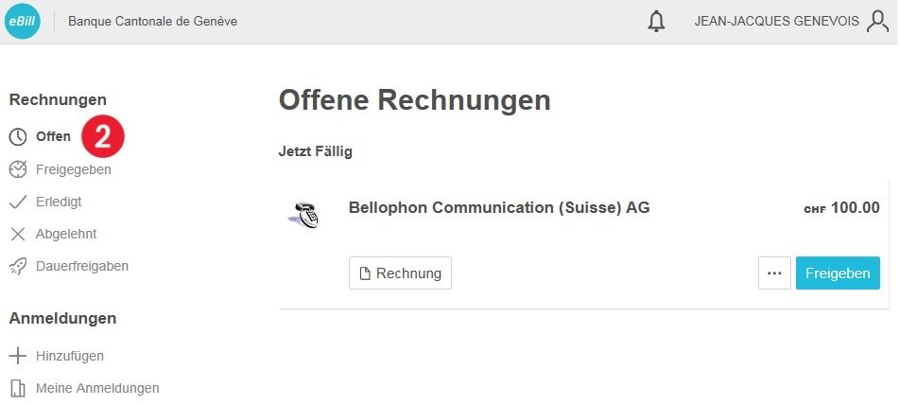
Task: Select the Offen menu item
Action: (53, 136)
